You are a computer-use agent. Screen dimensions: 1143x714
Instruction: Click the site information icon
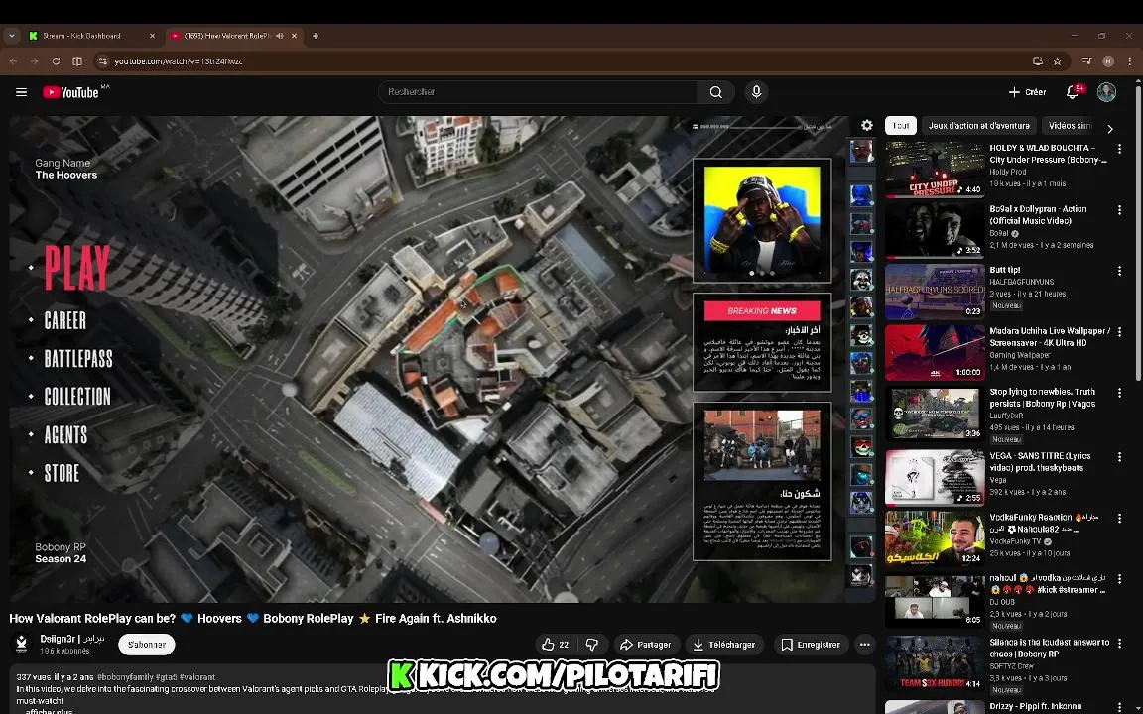[102, 61]
